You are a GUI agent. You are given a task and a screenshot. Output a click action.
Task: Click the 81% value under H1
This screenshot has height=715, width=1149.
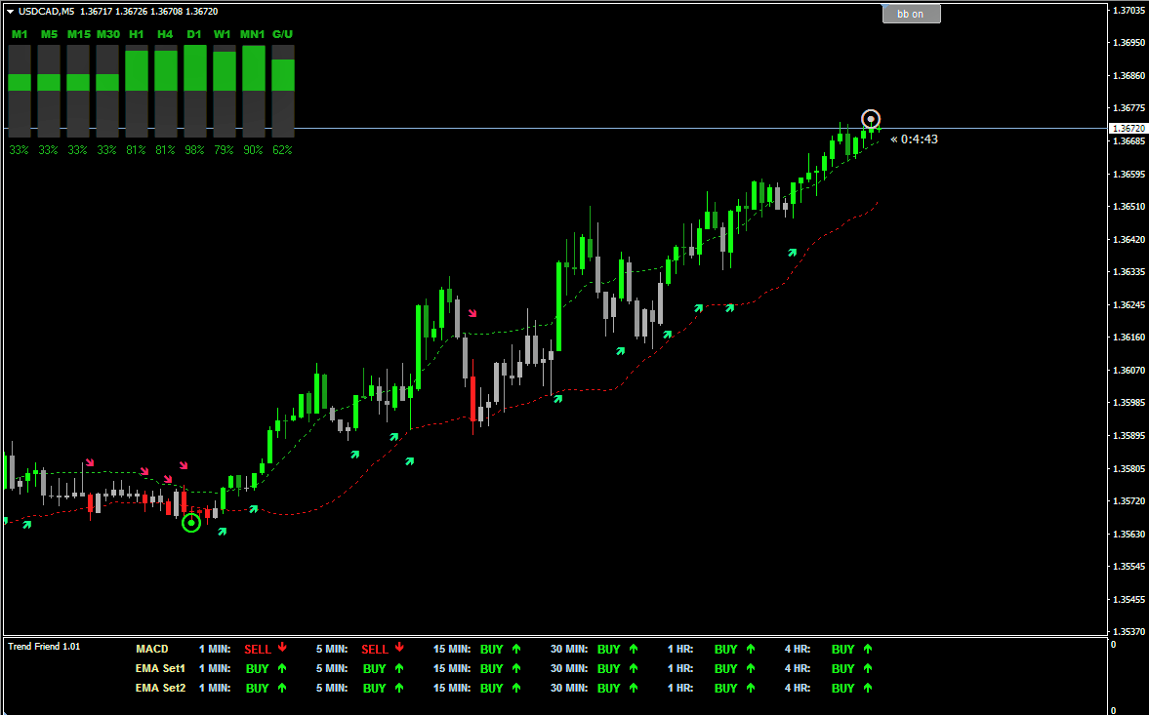pos(137,150)
